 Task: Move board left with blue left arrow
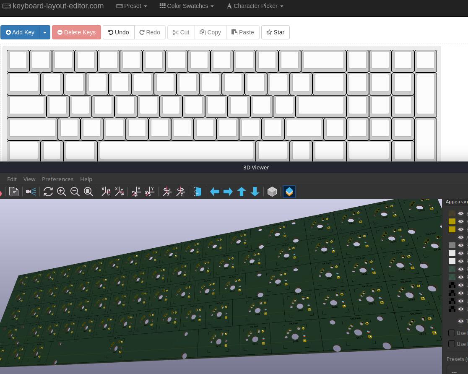tap(215, 192)
